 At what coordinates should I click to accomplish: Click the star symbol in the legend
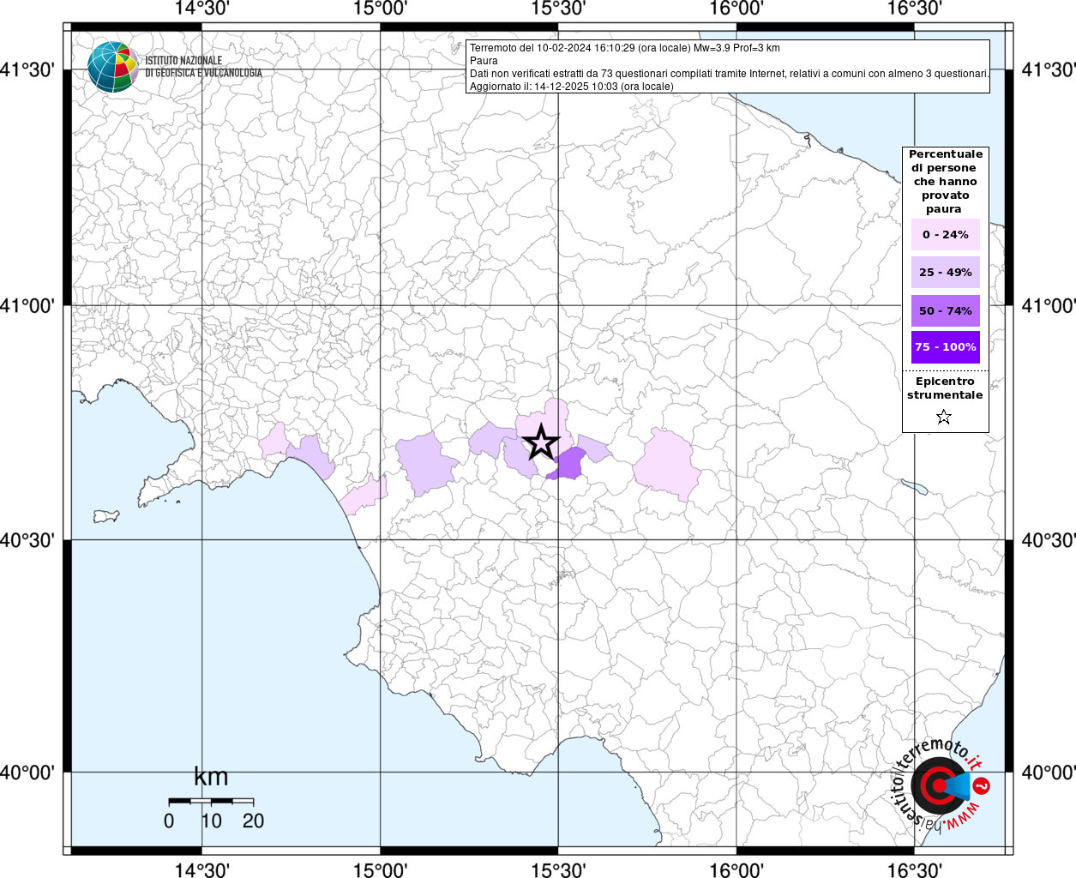tap(944, 418)
